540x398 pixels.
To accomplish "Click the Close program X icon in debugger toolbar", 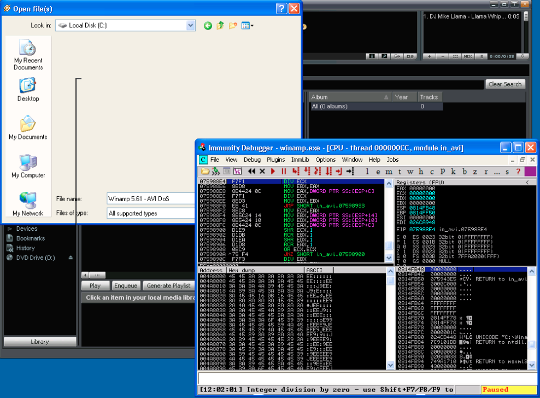I will point(262,171).
